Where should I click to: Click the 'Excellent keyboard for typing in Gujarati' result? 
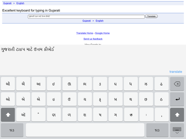[x=31, y=10]
